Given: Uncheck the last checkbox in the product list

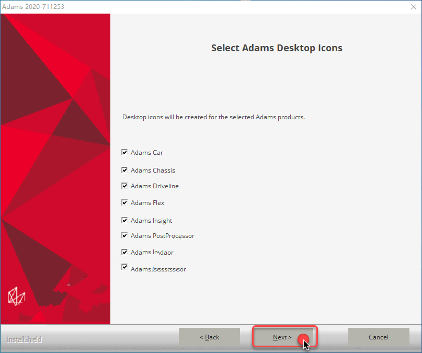Looking at the screenshot, I should click(x=124, y=267).
